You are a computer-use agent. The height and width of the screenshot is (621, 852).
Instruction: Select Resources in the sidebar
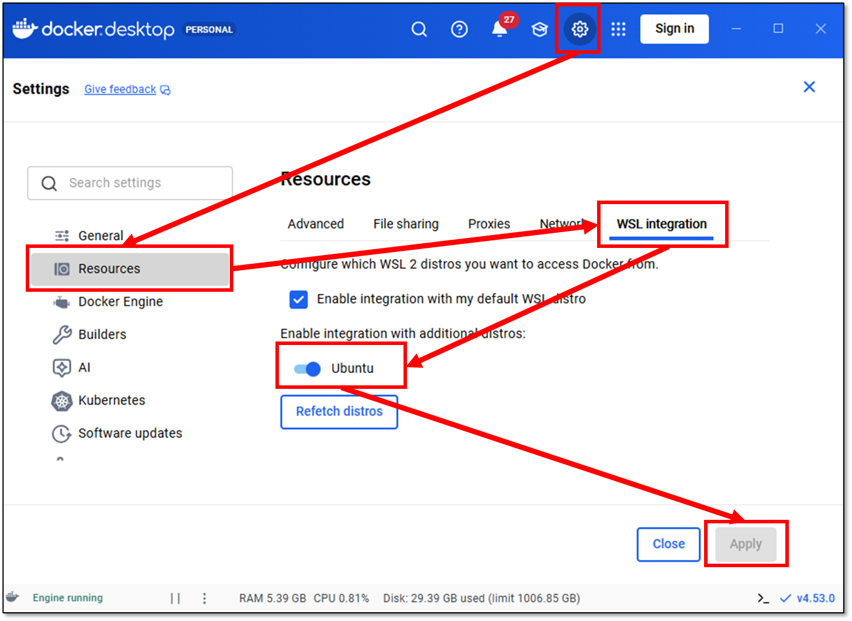(x=130, y=269)
